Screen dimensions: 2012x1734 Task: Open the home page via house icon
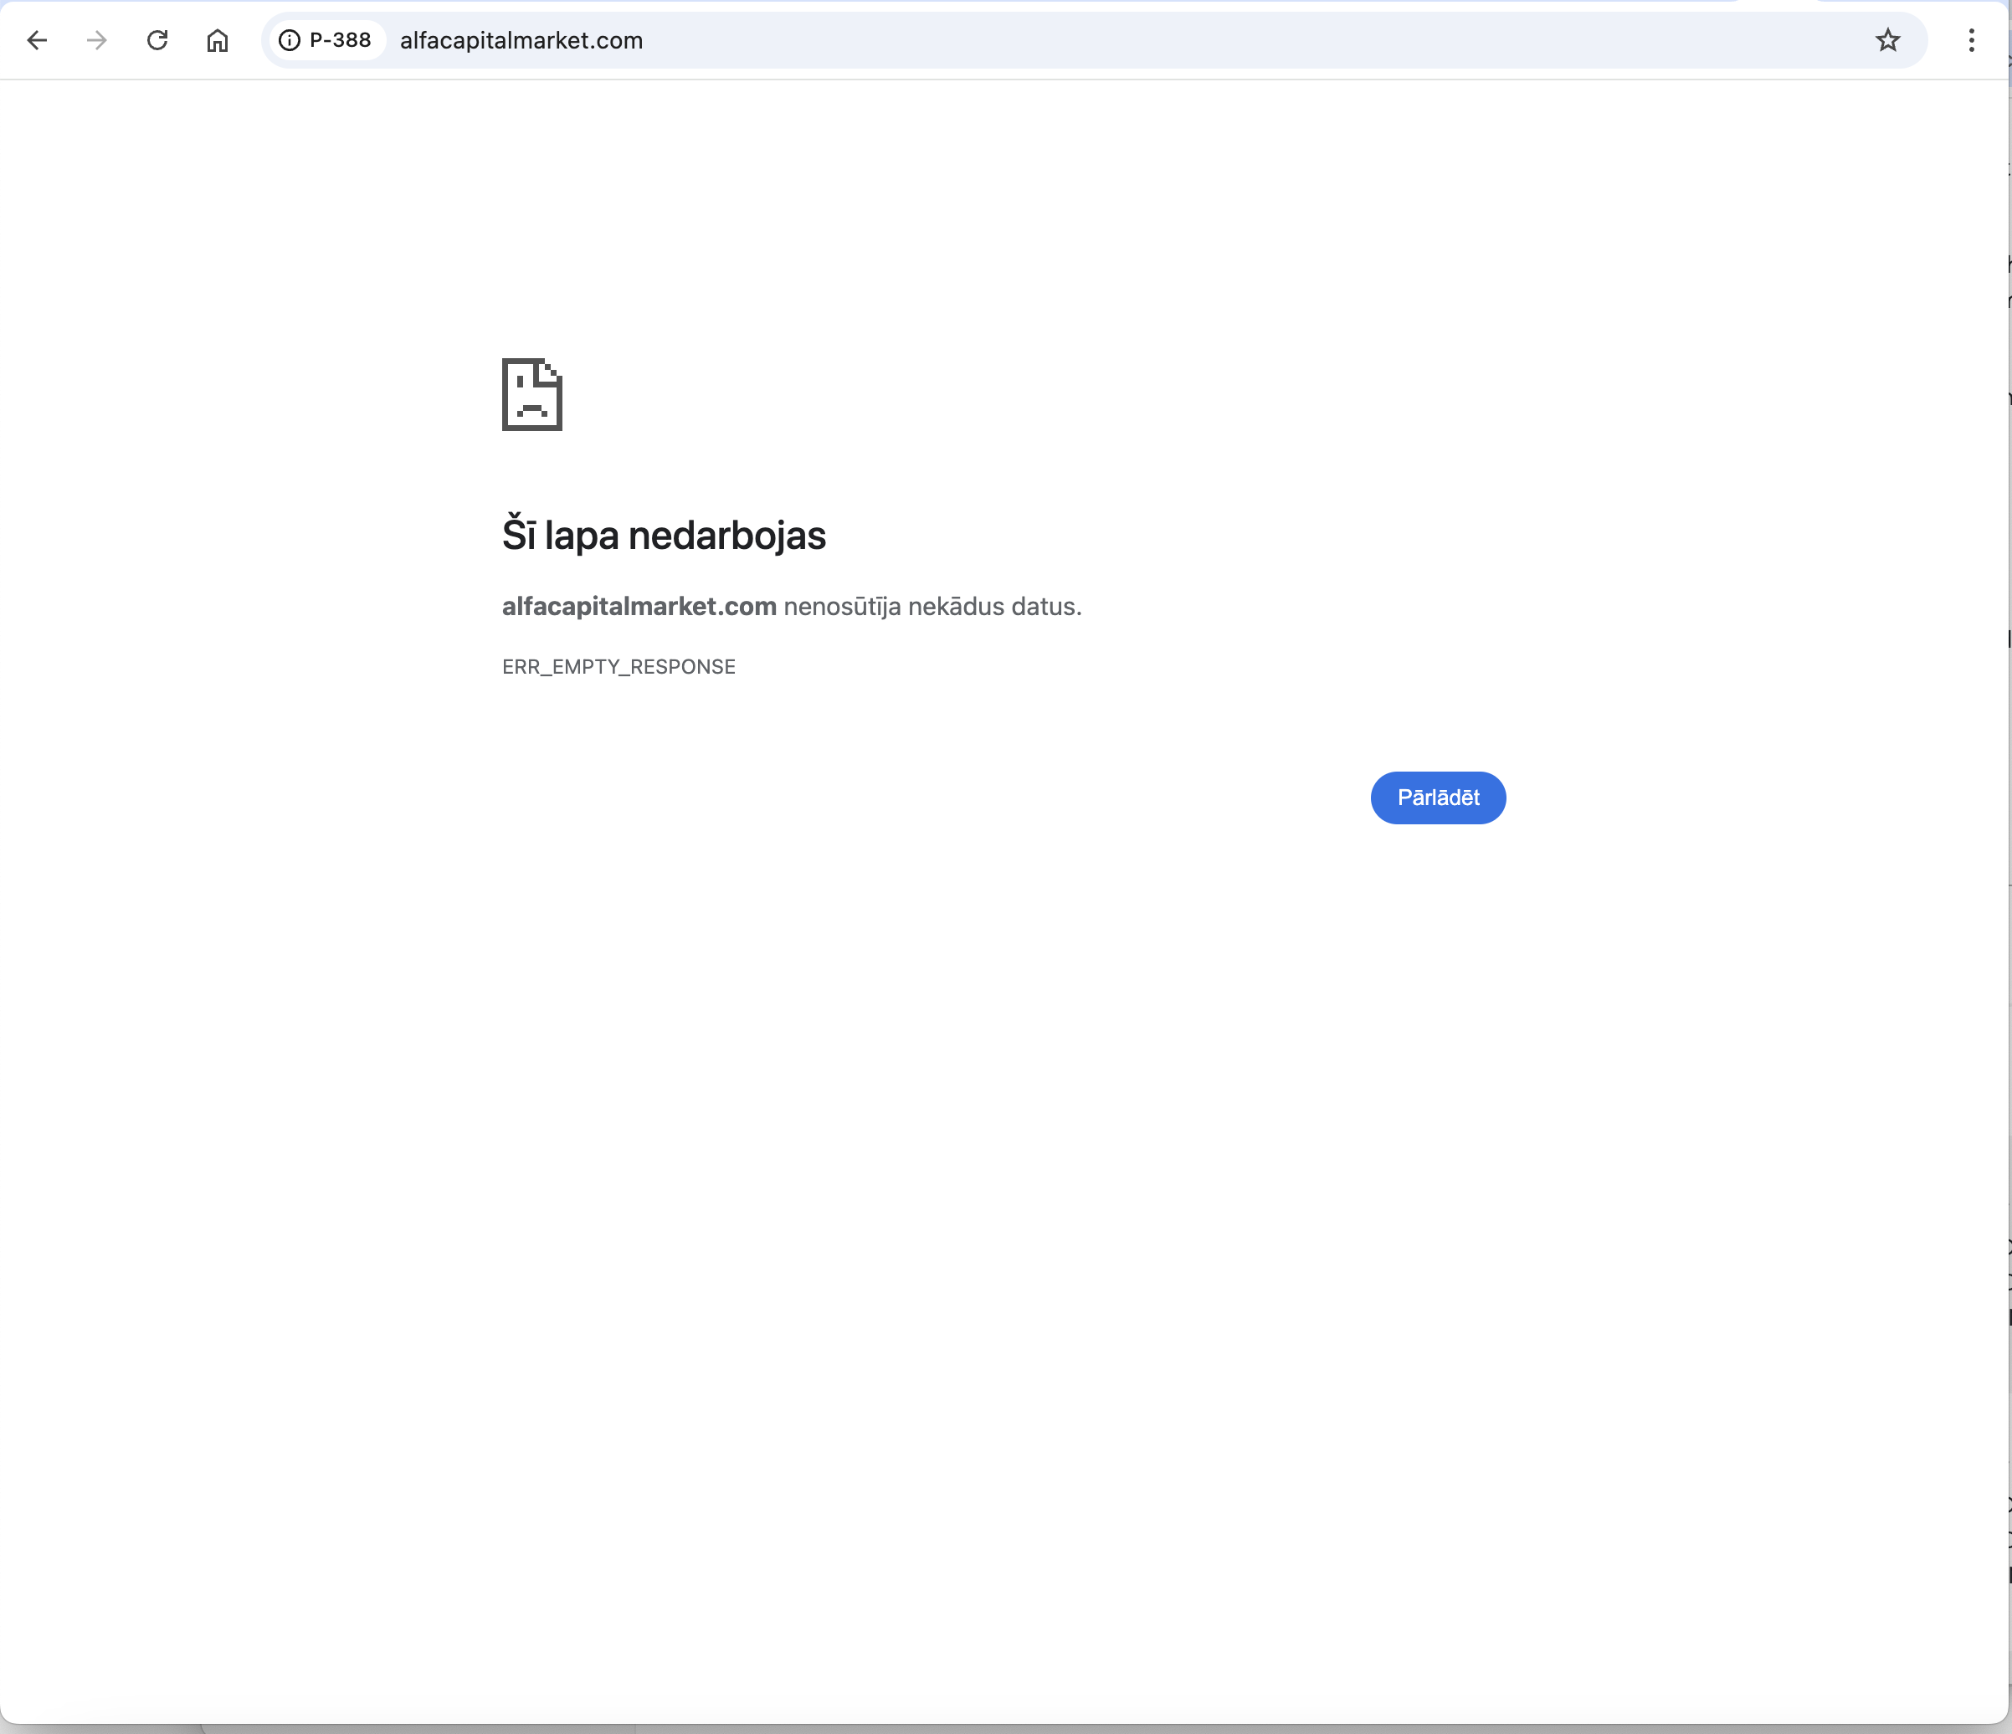coord(218,40)
